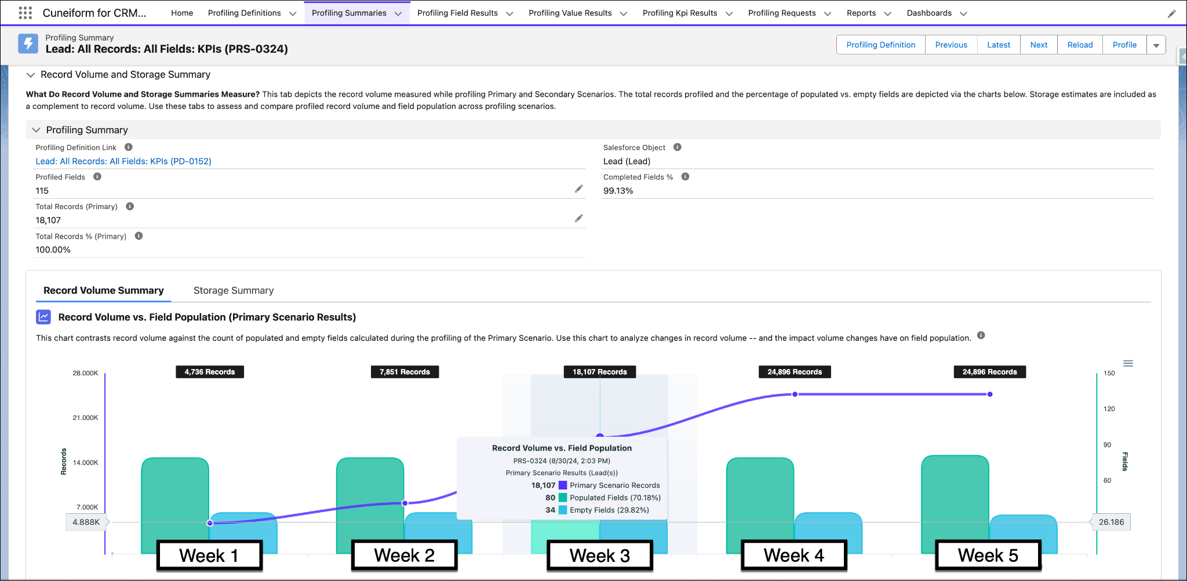Image resolution: width=1187 pixels, height=581 pixels.
Task: Open the dropdown arrow next to Profile button
Action: tap(1156, 45)
